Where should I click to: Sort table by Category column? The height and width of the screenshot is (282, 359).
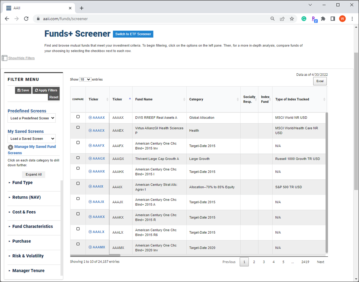point(214,99)
